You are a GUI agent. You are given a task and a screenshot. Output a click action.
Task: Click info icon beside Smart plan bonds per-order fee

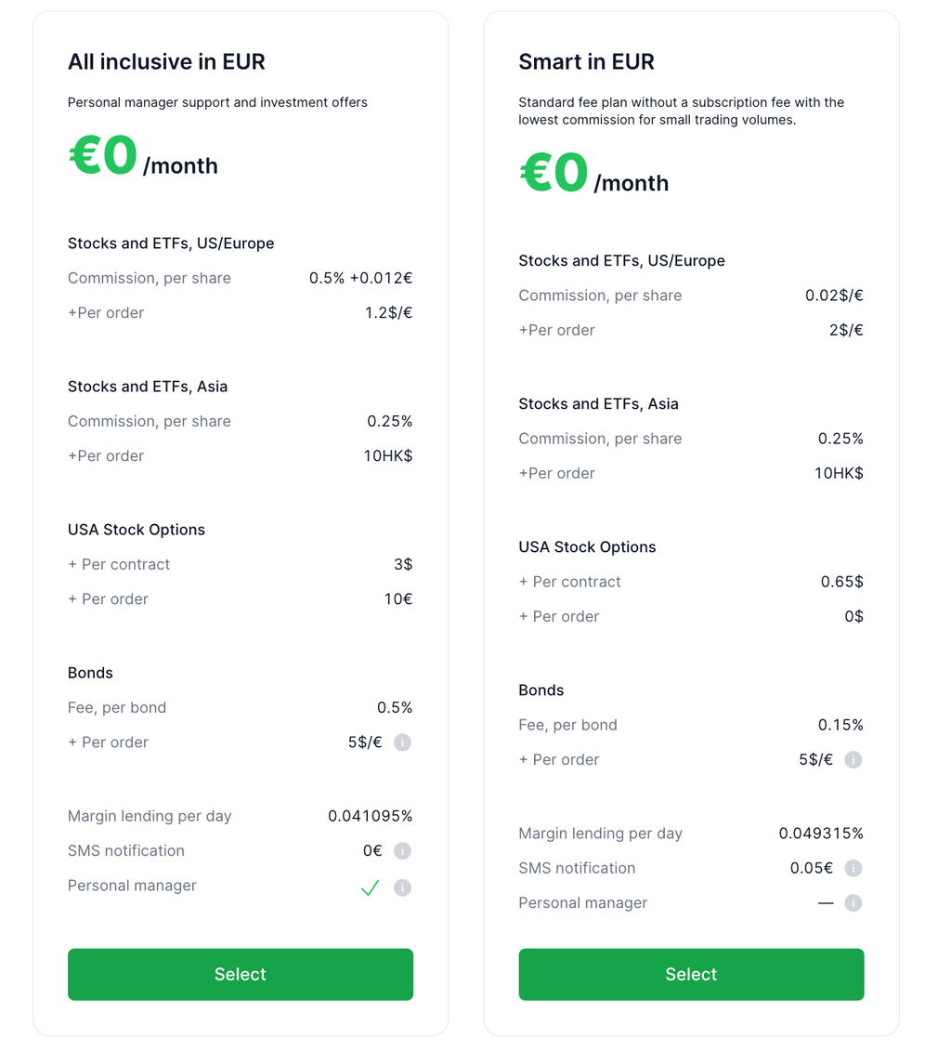pyautogui.click(x=853, y=760)
